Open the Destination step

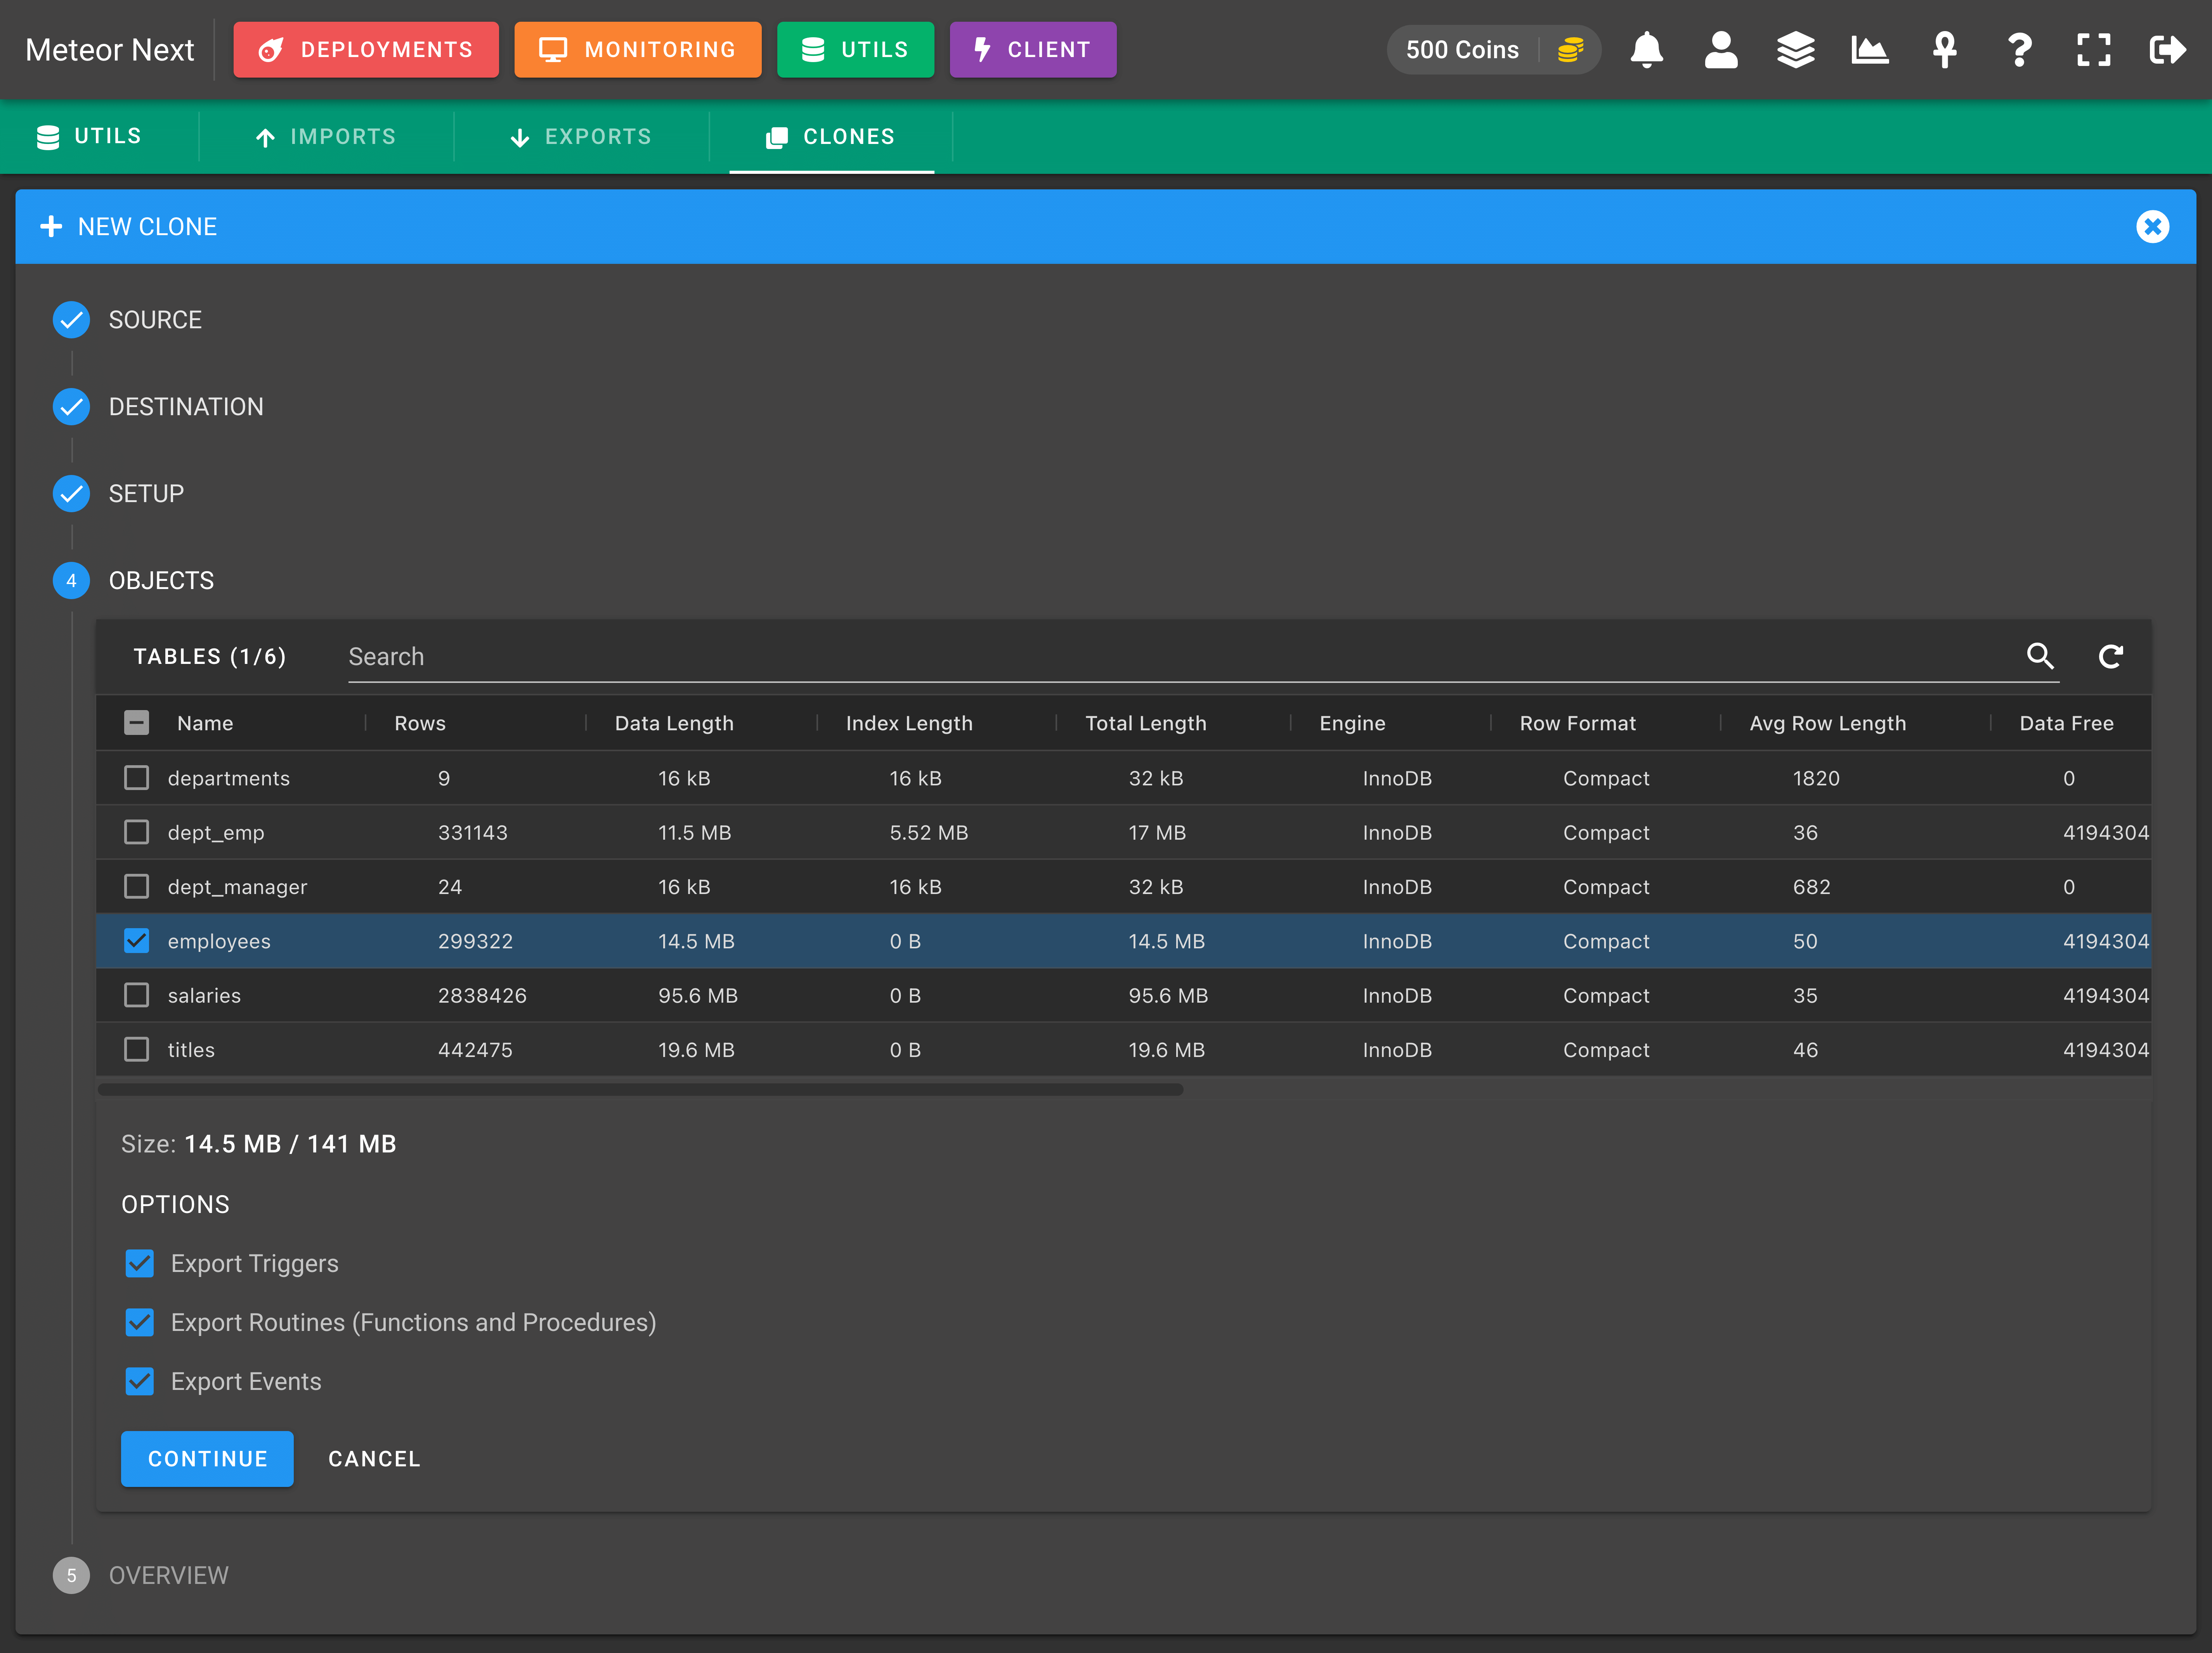[x=186, y=407]
